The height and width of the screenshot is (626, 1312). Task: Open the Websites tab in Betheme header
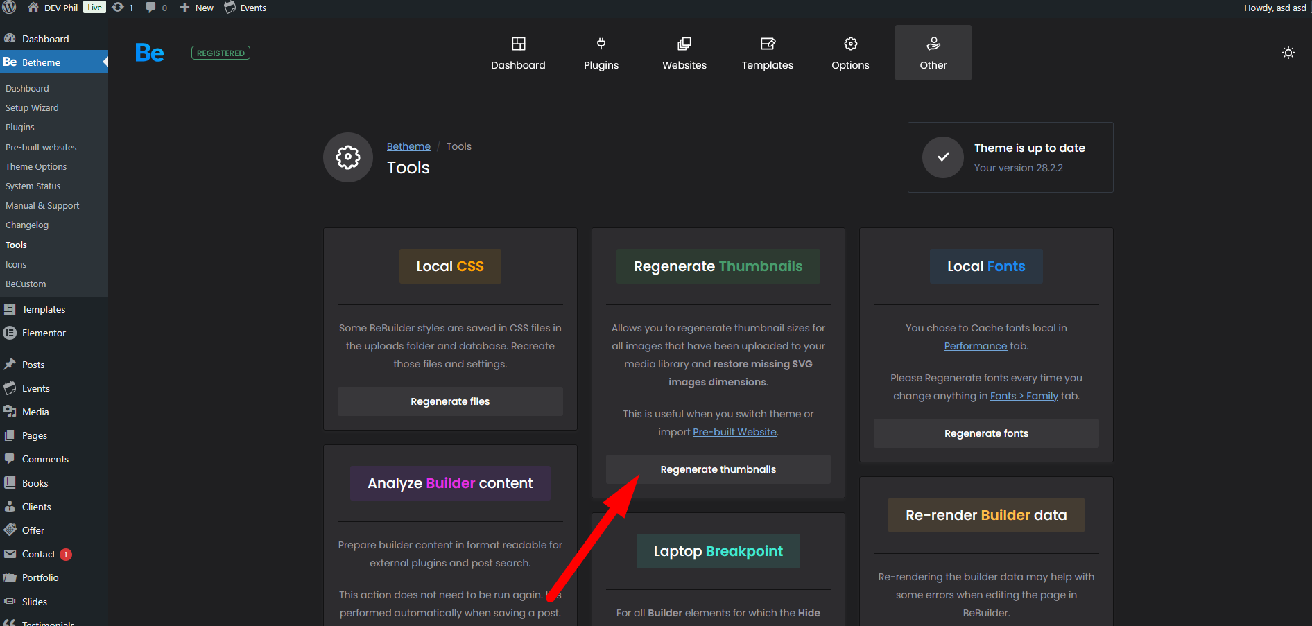684,53
